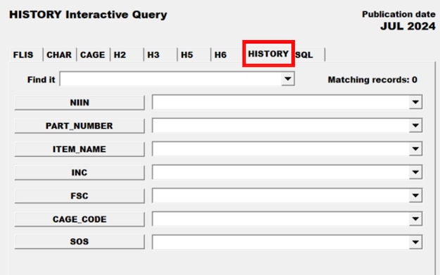This screenshot has height=275, width=440.
Task: Click the PART_NUMBER button
Action: (x=80, y=126)
